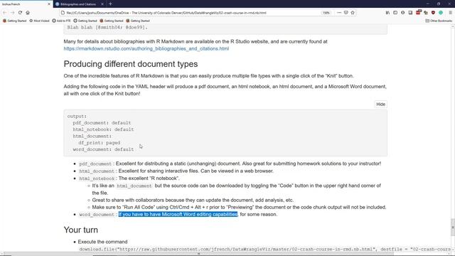Open the dark circle extension icon

click(x=403, y=13)
